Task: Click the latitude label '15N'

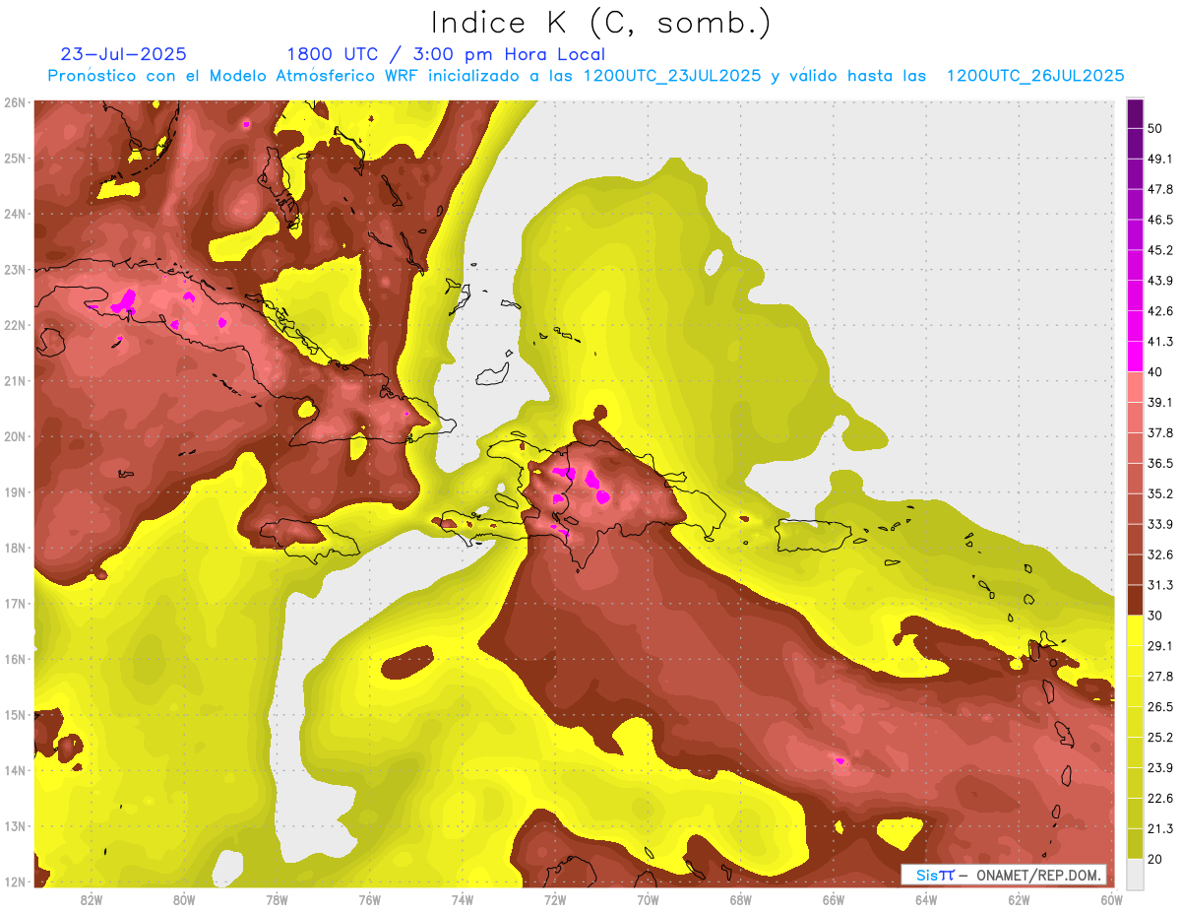Action: pyautogui.click(x=14, y=715)
